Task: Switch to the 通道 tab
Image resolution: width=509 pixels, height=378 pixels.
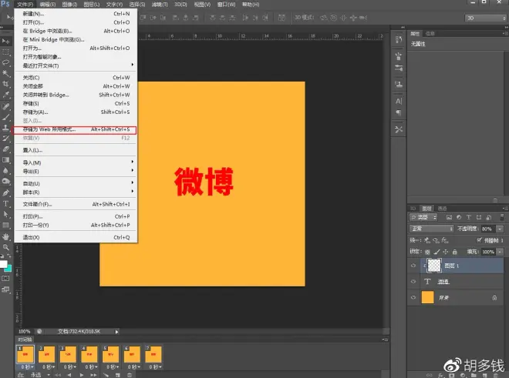Action: [442, 209]
